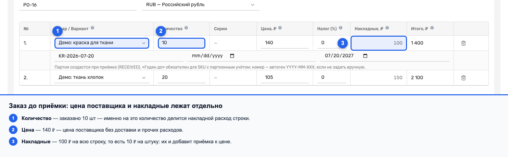
Task: Click quantity field with value 10
Action: click(181, 43)
